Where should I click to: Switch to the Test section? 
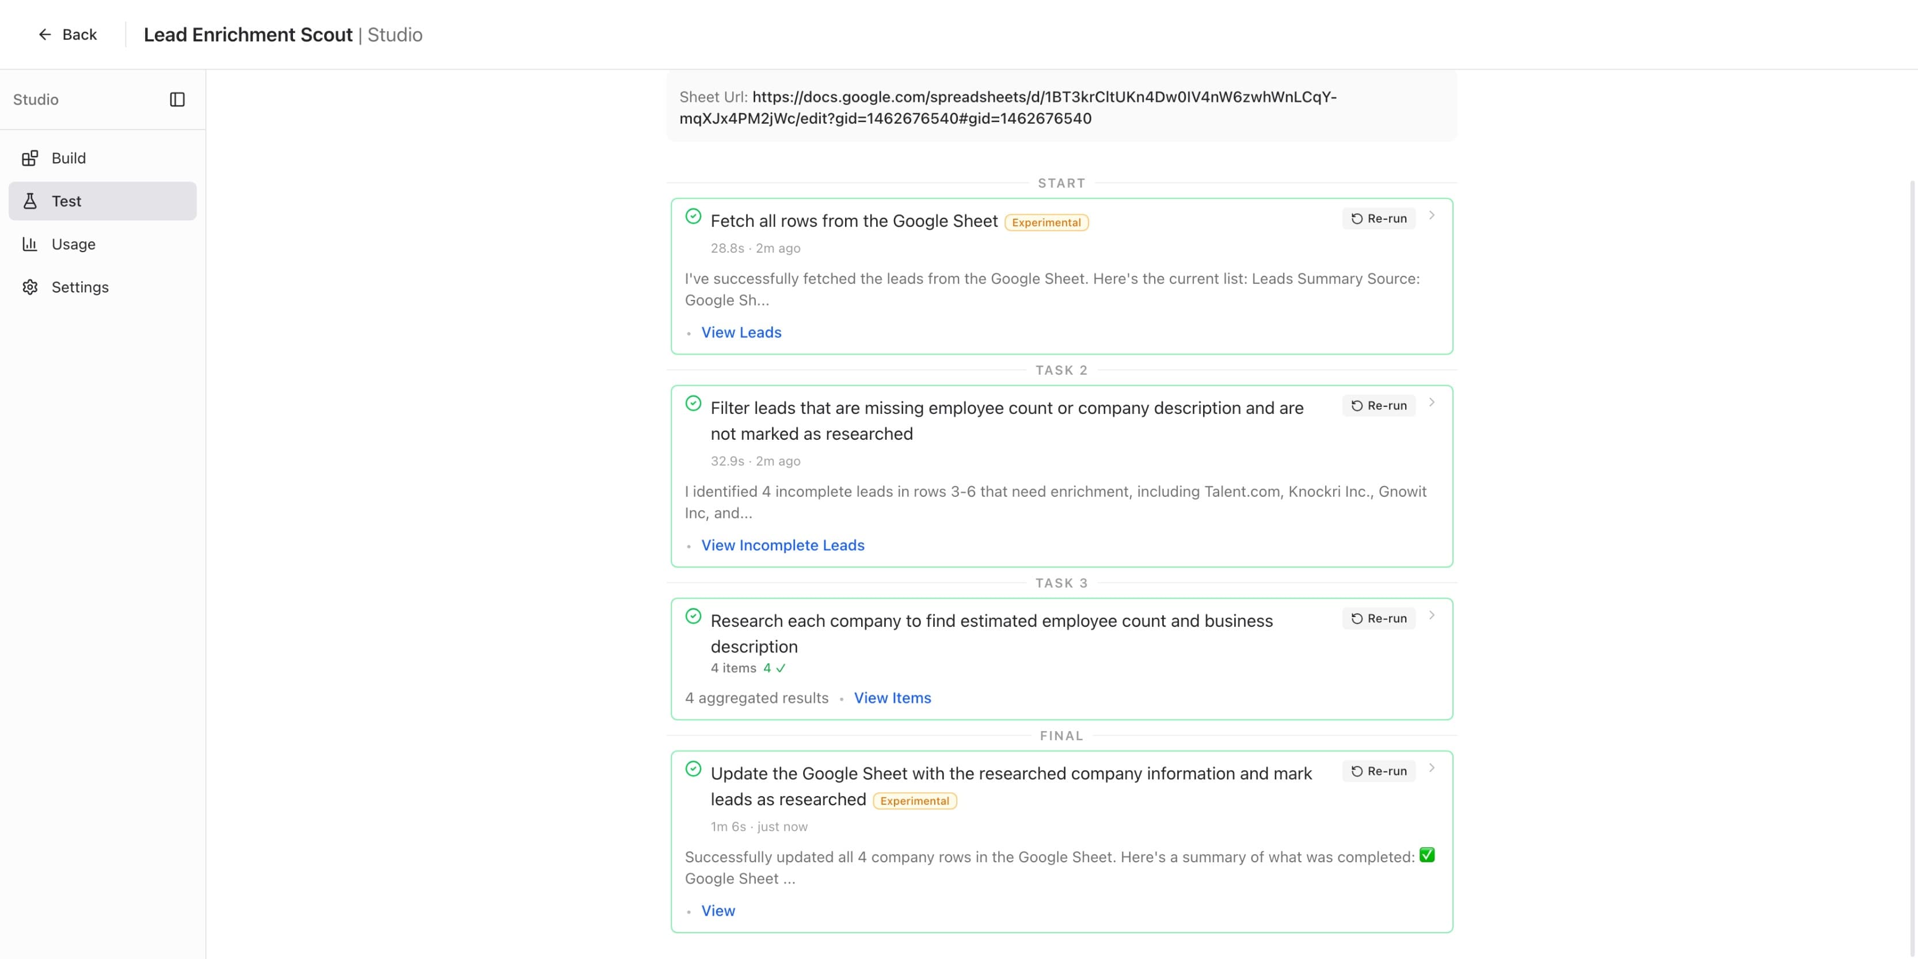coord(66,201)
